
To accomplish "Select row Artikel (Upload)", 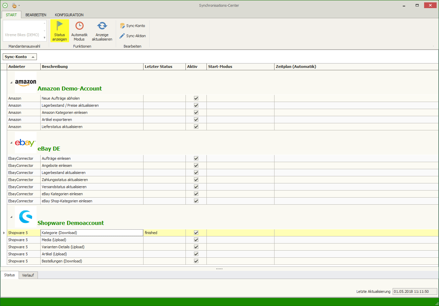I will [223, 254].
